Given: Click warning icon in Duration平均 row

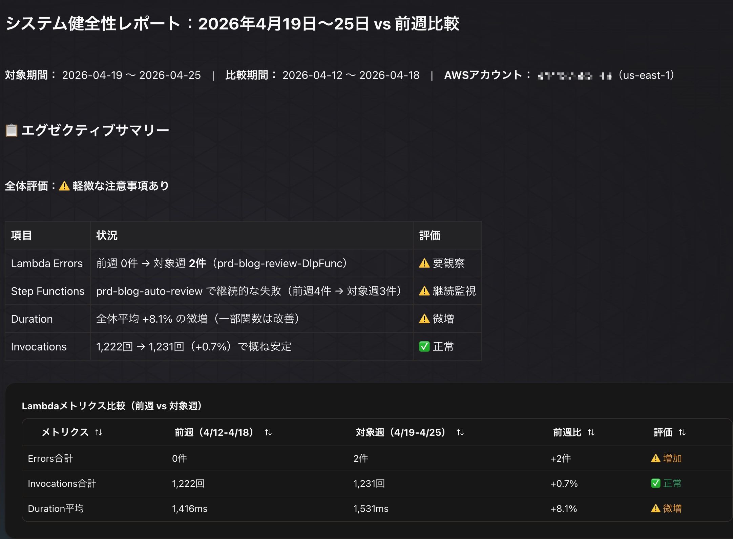Looking at the screenshot, I should click(656, 508).
